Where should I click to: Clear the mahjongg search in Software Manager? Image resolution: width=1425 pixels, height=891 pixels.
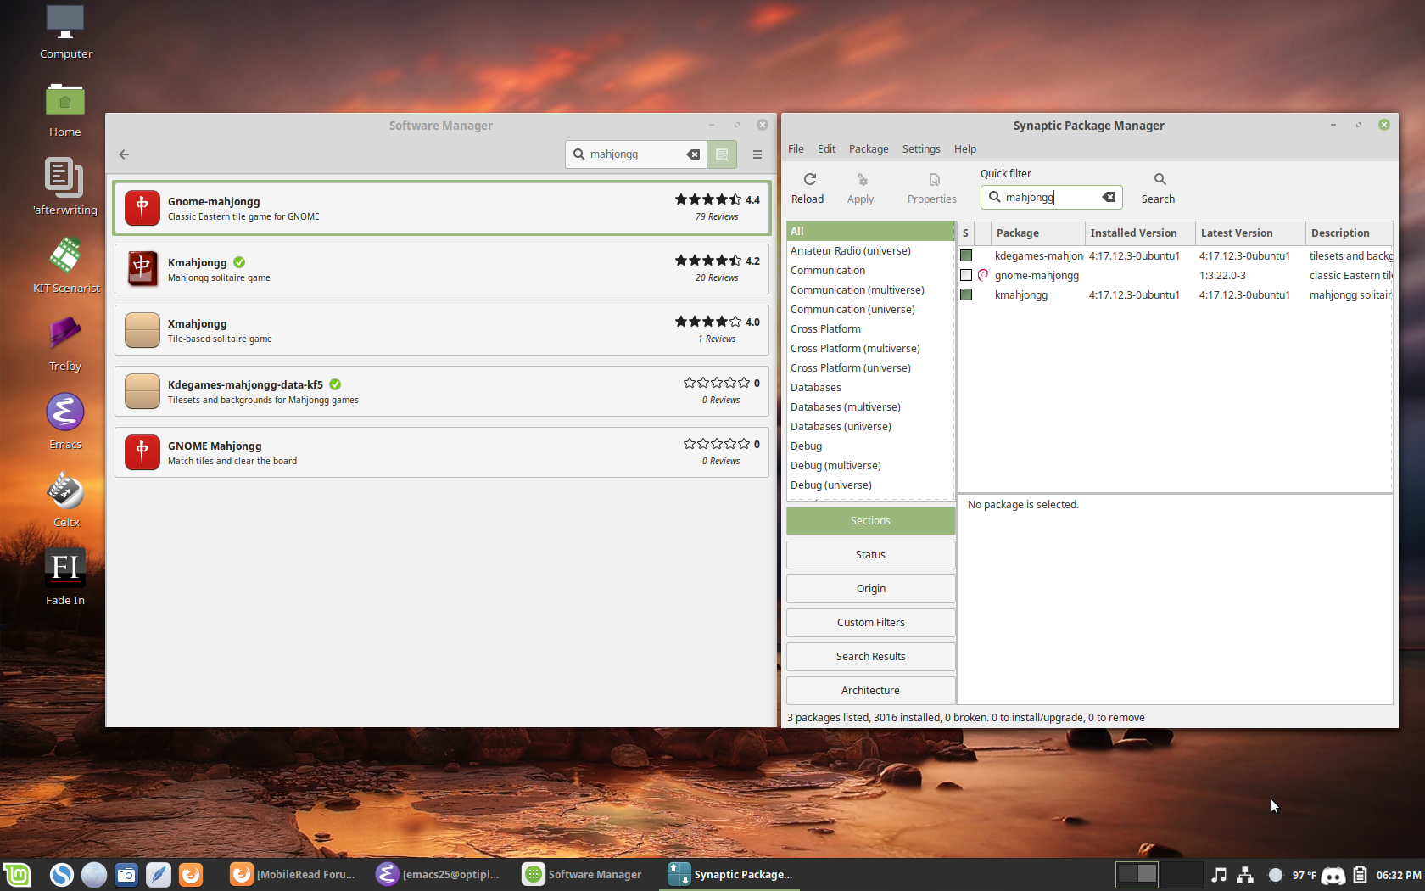[x=693, y=154]
